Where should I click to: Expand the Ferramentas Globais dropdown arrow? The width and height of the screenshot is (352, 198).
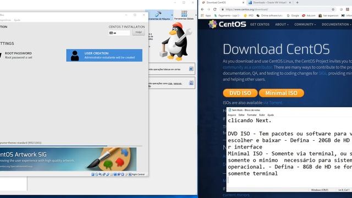point(196,15)
